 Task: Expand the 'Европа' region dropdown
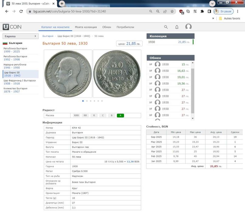(20, 36)
